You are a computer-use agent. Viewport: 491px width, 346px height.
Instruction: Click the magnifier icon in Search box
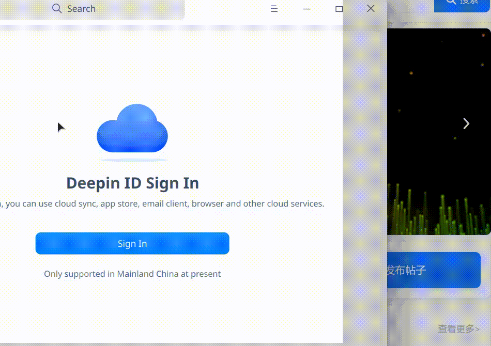(57, 8)
